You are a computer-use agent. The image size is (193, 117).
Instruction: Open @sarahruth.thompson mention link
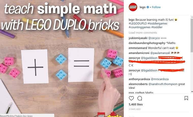(x=163, y=84)
